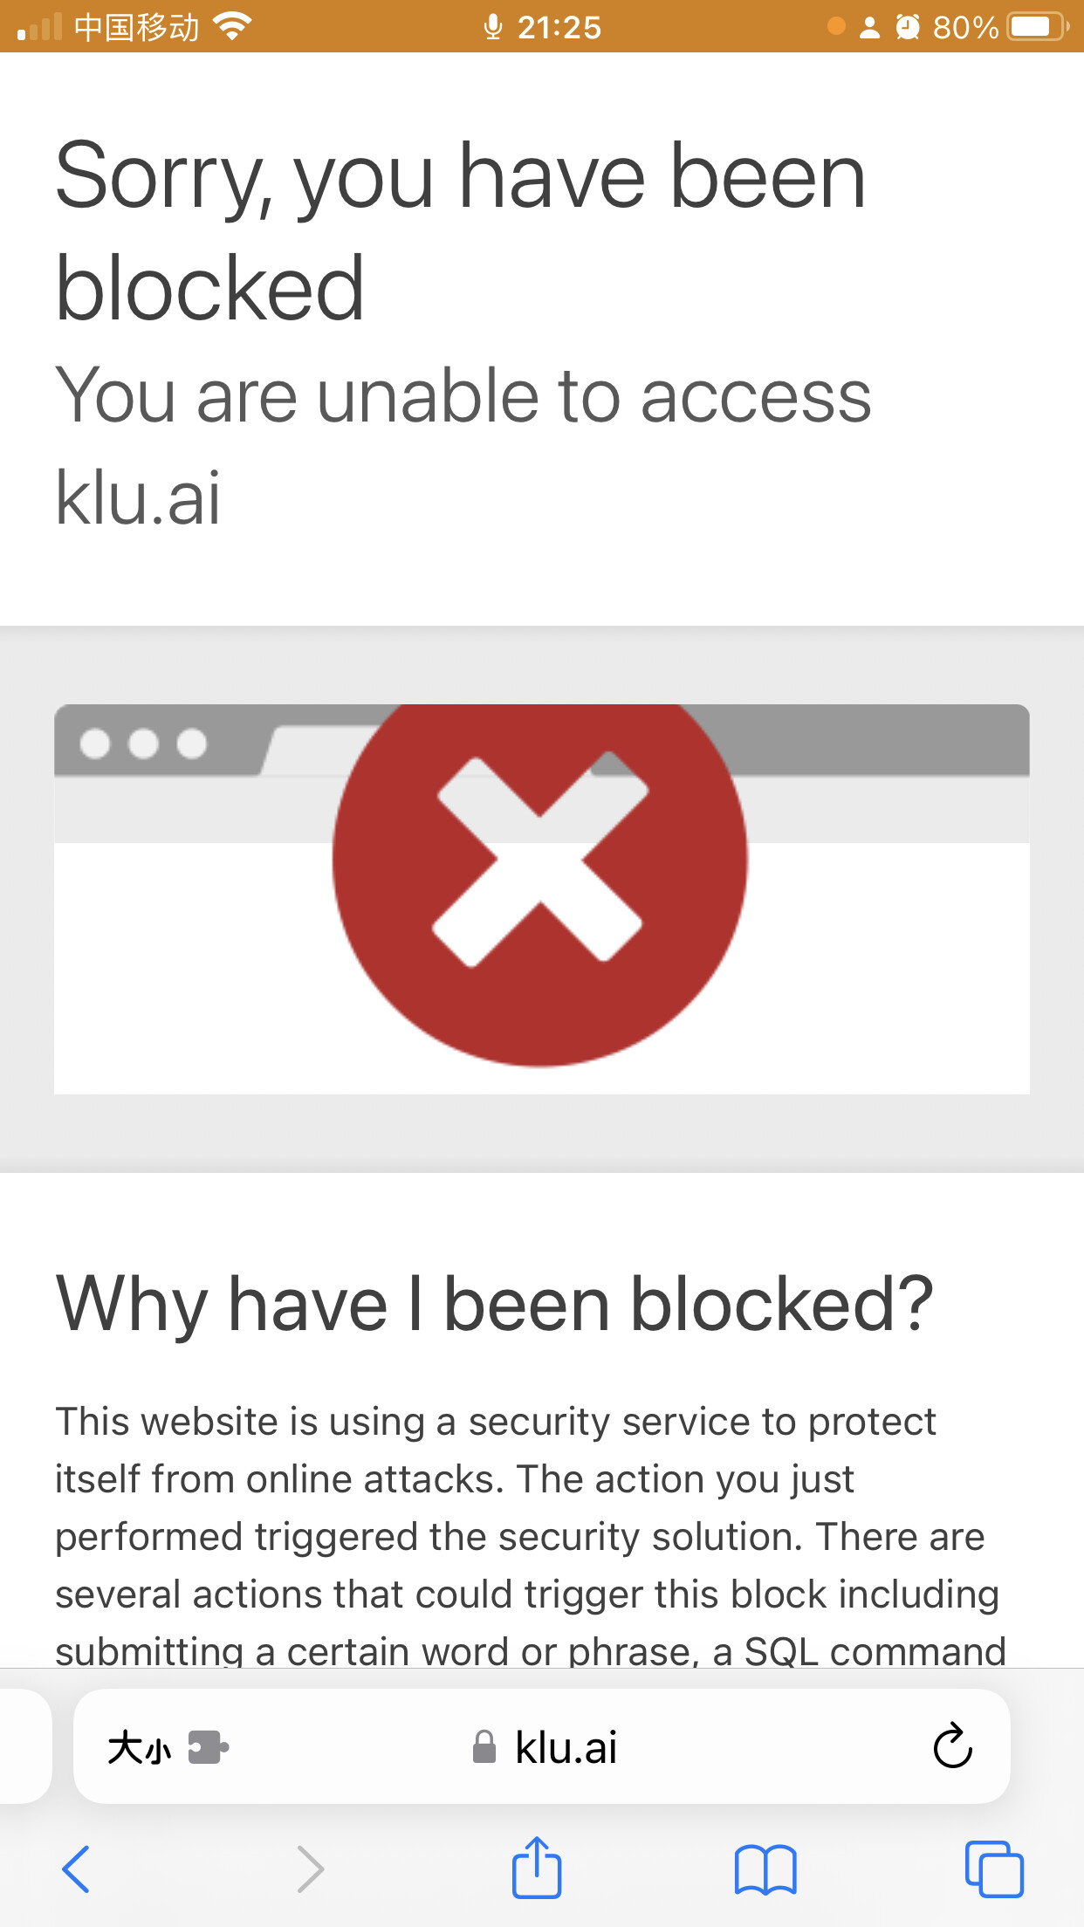Show all open tabs
Screen dimensions: 1084x1927
tap(994, 1869)
